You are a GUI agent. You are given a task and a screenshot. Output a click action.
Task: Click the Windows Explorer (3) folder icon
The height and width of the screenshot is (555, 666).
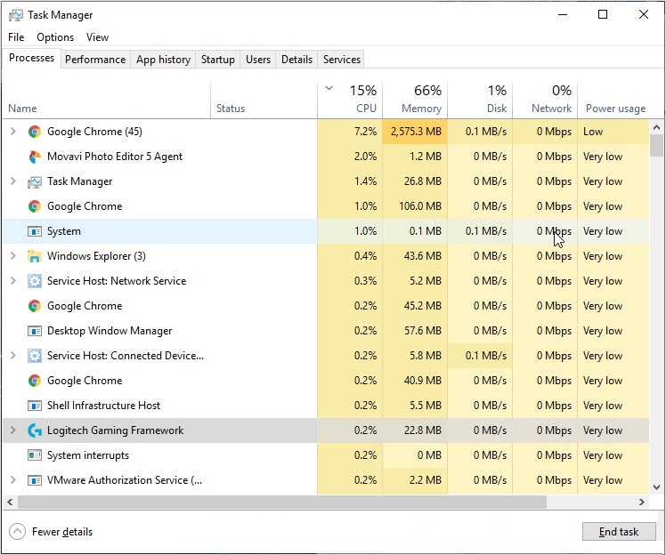tap(35, 256)
